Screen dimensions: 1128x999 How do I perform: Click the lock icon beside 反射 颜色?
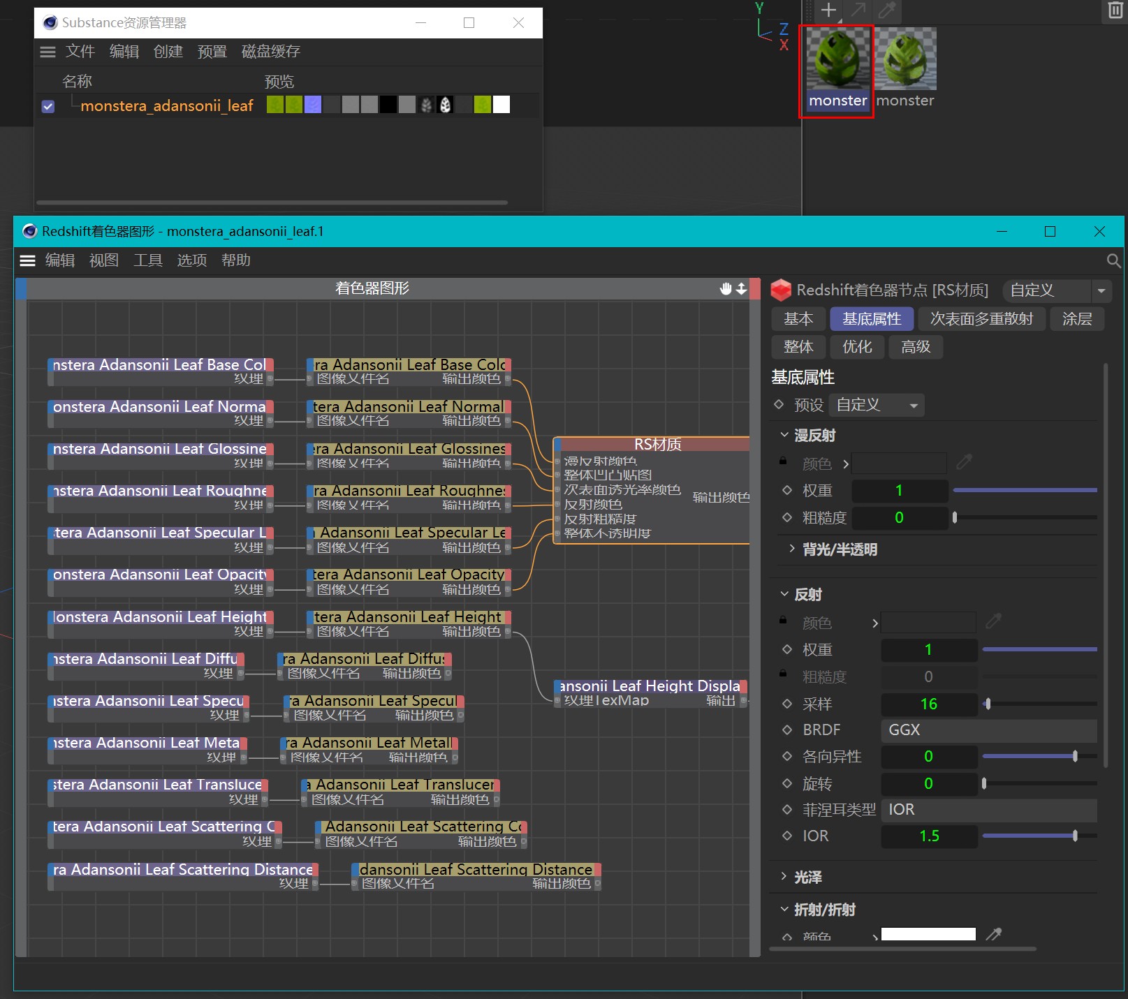coord(784,621)
